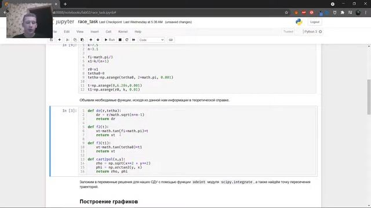
Task: Open the cell type Code dropdown
Action: pos(151,40)
